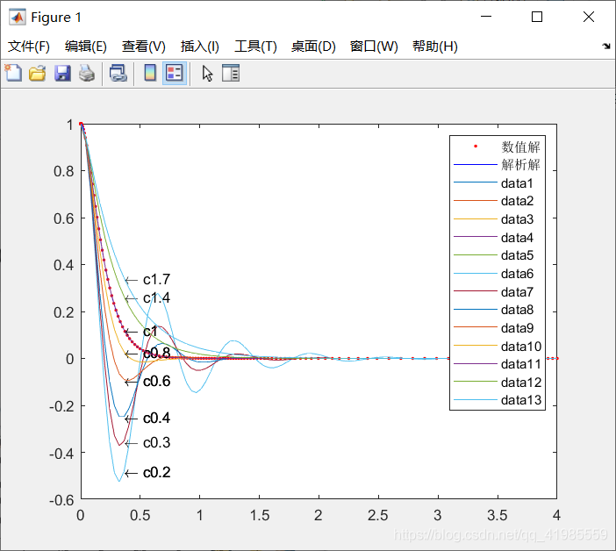
Task: Click the New Figure toolbar icon
Action: pyautogui.click(x=13, y=73)
